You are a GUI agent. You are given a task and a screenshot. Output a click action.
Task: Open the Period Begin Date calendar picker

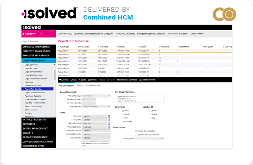pyautogui.click(x=109, y=127)
